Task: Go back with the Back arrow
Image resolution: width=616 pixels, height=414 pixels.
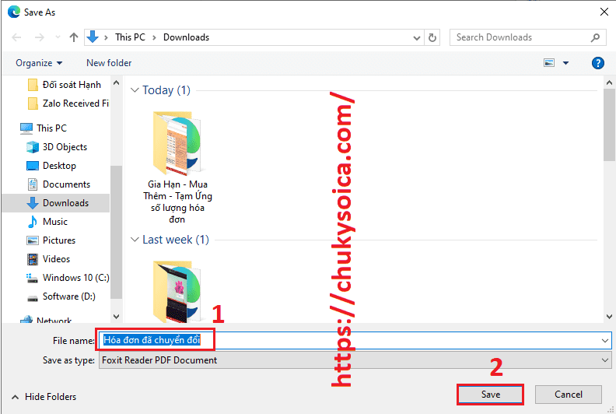Action: click(16, 37)
